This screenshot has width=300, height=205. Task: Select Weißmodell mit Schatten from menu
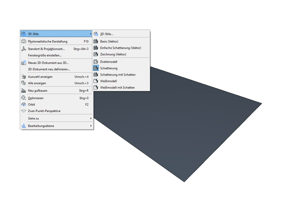(117, 87)
